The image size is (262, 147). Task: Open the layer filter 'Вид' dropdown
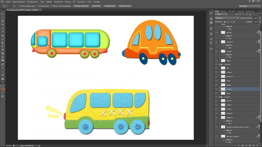[x=221, y=14]
